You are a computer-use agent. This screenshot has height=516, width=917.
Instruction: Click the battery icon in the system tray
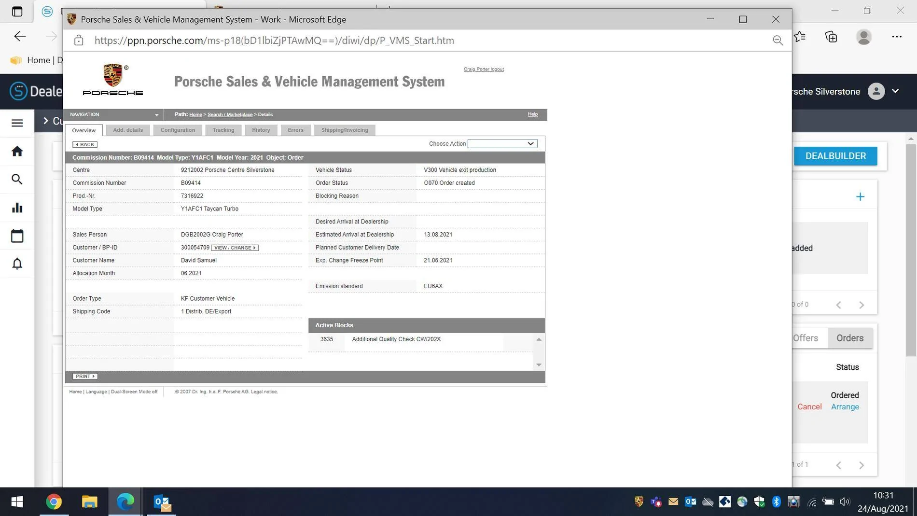[828, 502]
